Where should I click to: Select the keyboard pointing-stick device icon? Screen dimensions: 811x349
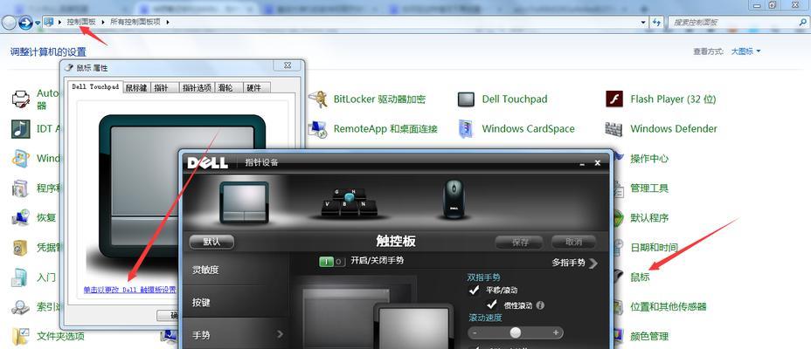[349, 202]
